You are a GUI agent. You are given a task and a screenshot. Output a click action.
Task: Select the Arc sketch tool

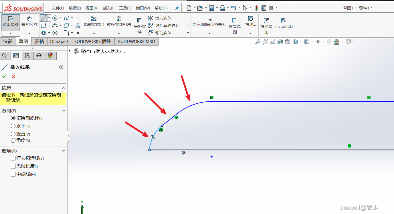click(x=55, y=25)
